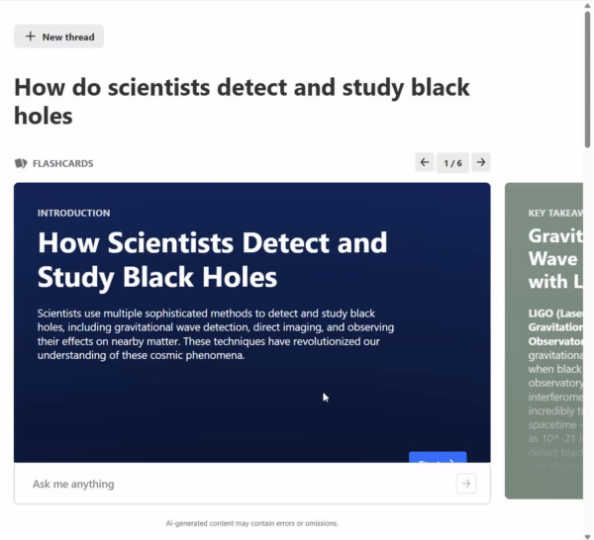Click the 1 / 6 card counter

[x=452, y=163]
